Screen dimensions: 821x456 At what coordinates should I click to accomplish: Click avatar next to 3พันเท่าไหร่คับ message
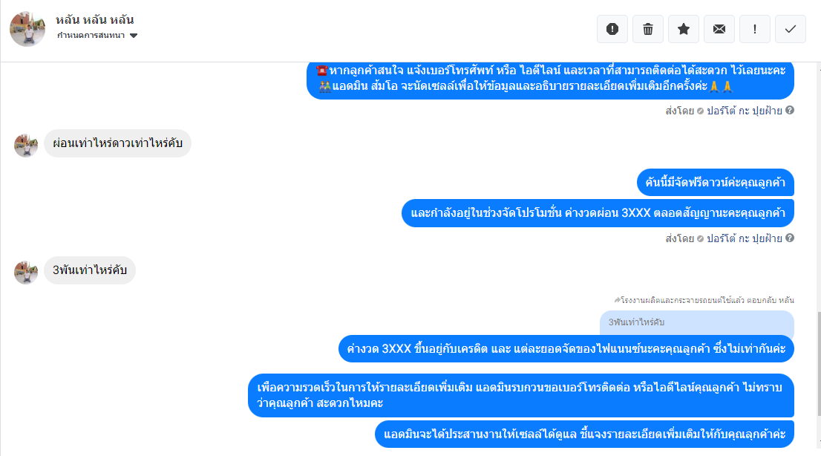point(26,273)
